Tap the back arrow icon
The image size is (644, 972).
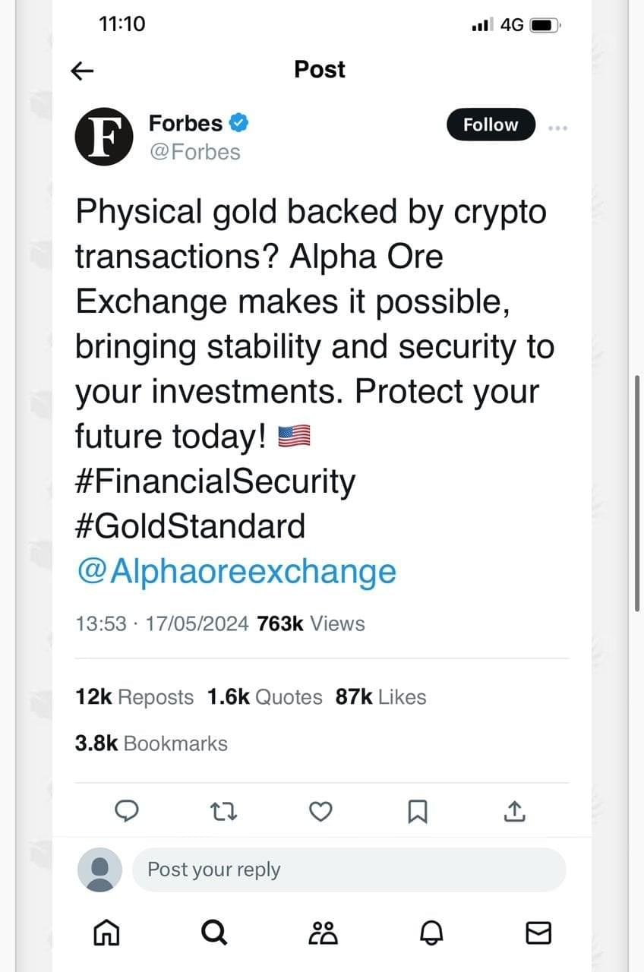(x=82, y=71)
